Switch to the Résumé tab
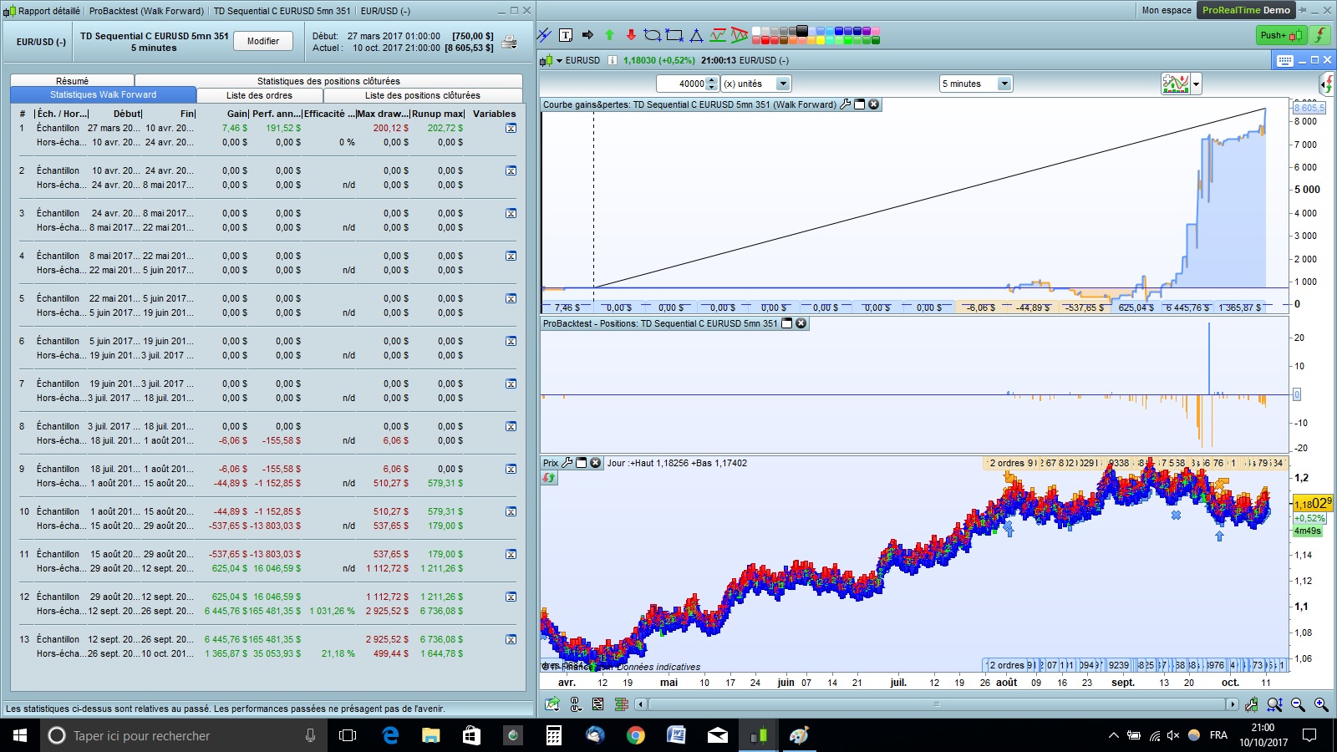Viewport: 1337px width, 752px height. coord(72,81)
